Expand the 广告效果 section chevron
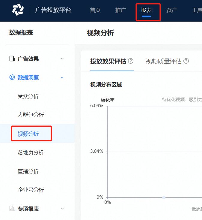The width and height of the screenshot is (202, 220). pos(62,59)
